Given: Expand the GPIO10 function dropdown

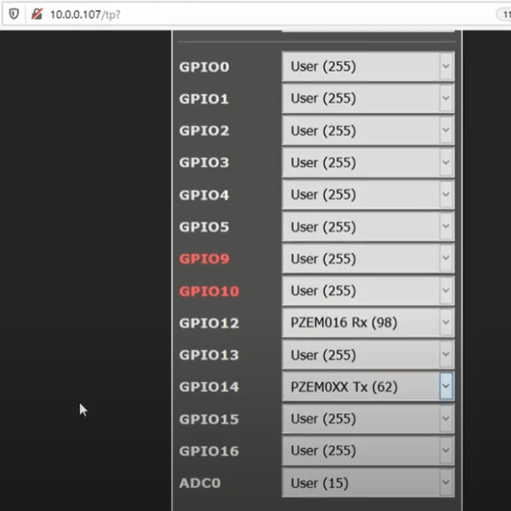Looking at the screenshot, I should tap(367, 291).
